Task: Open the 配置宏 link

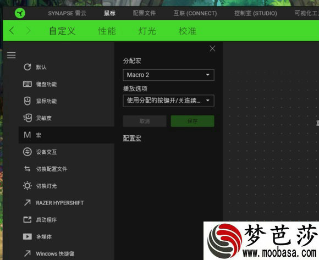Action: [132, 138]
